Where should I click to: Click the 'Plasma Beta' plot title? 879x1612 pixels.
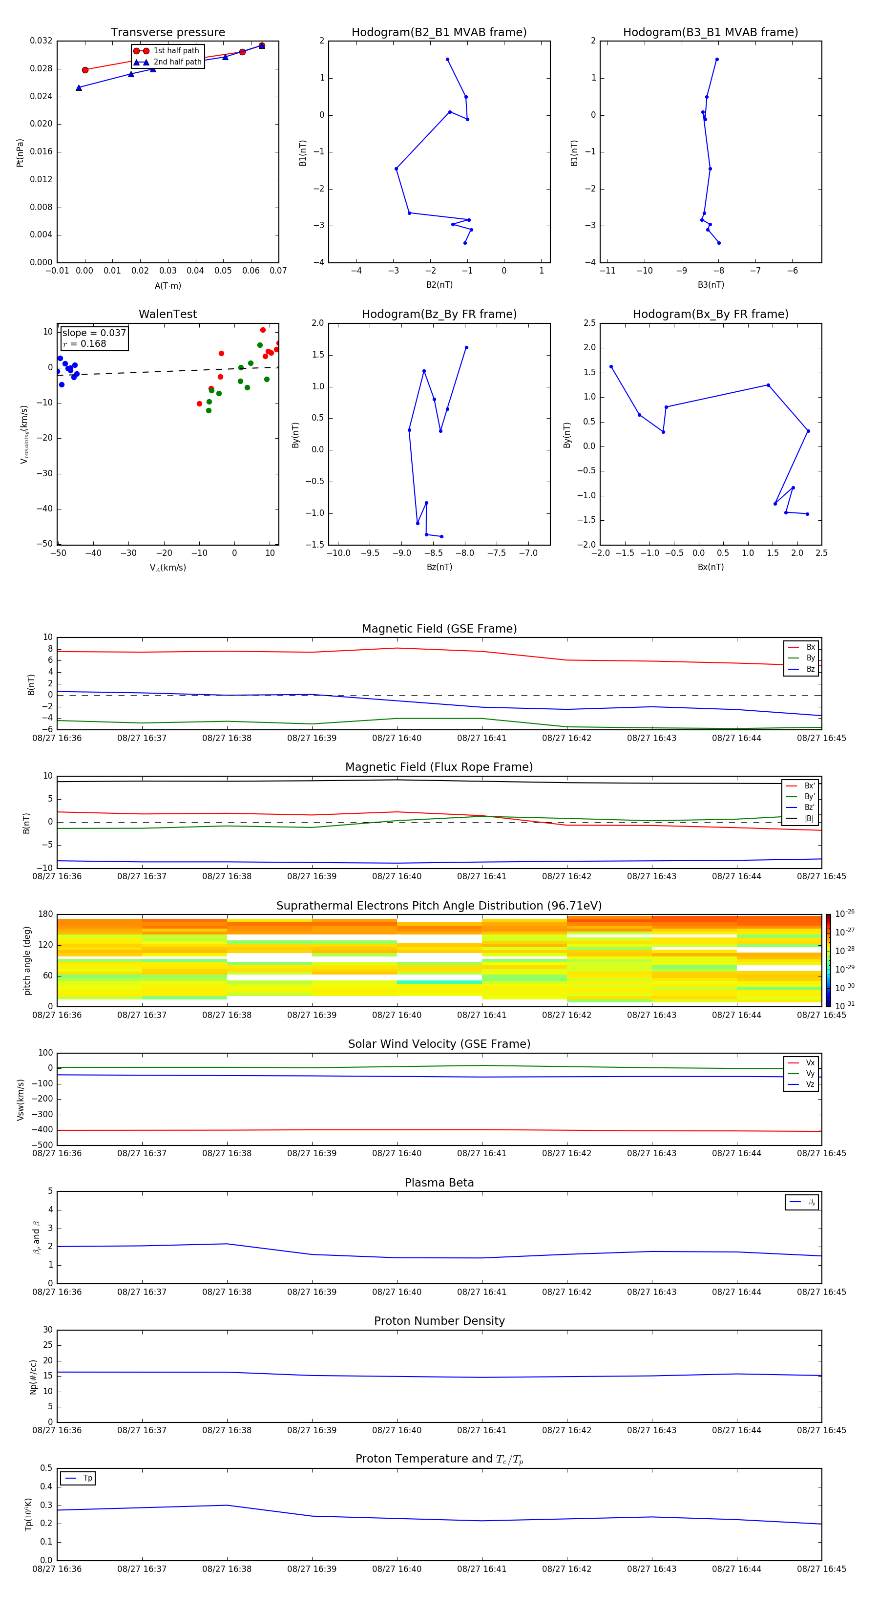pos(439,1183)
